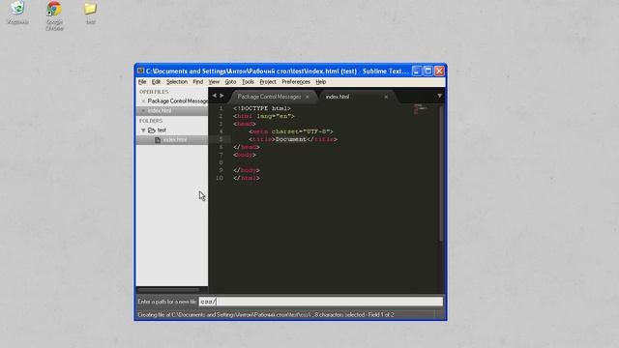Maximize the Sublime Text window

click(x=427, y=71)
